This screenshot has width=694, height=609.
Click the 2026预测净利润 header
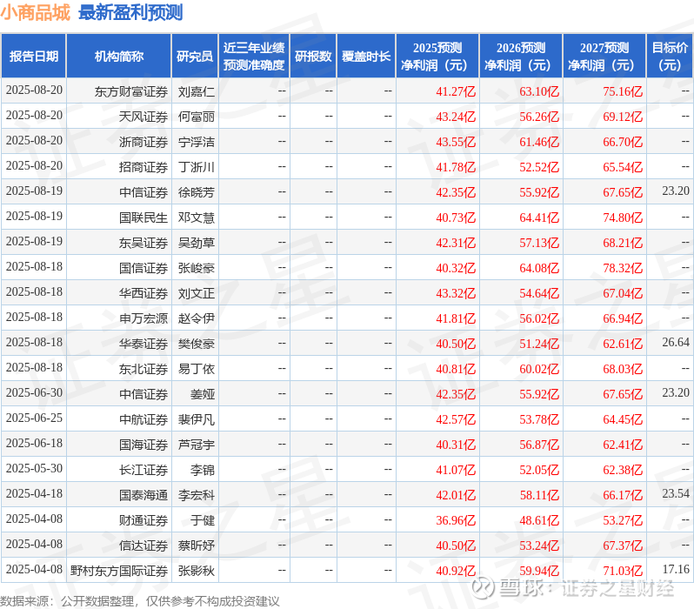521,57
